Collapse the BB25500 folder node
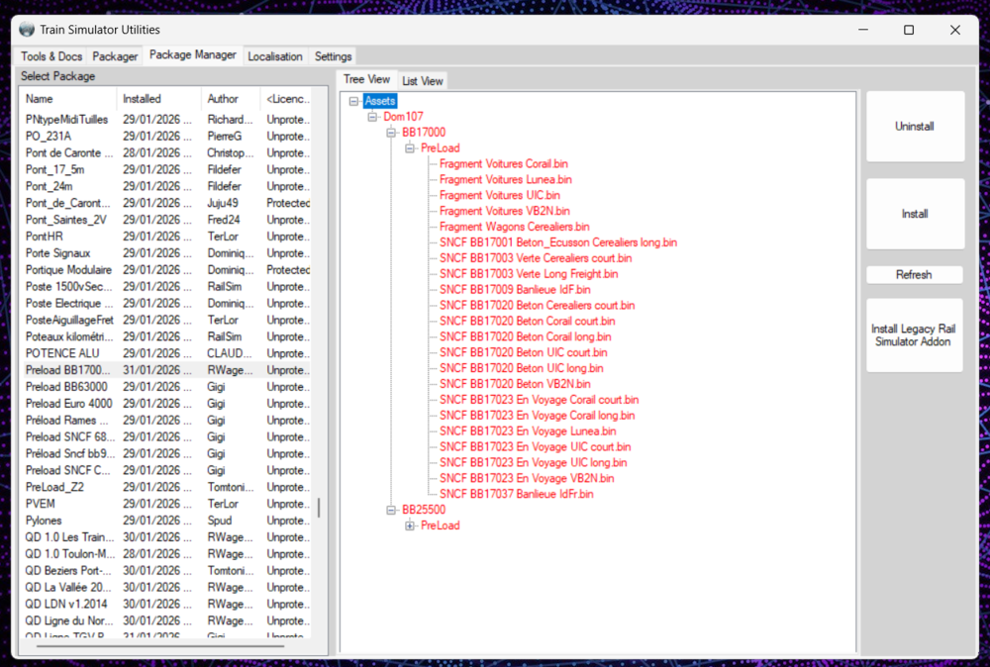This screenshot has width=990, height=667. [x=391, y=510]
